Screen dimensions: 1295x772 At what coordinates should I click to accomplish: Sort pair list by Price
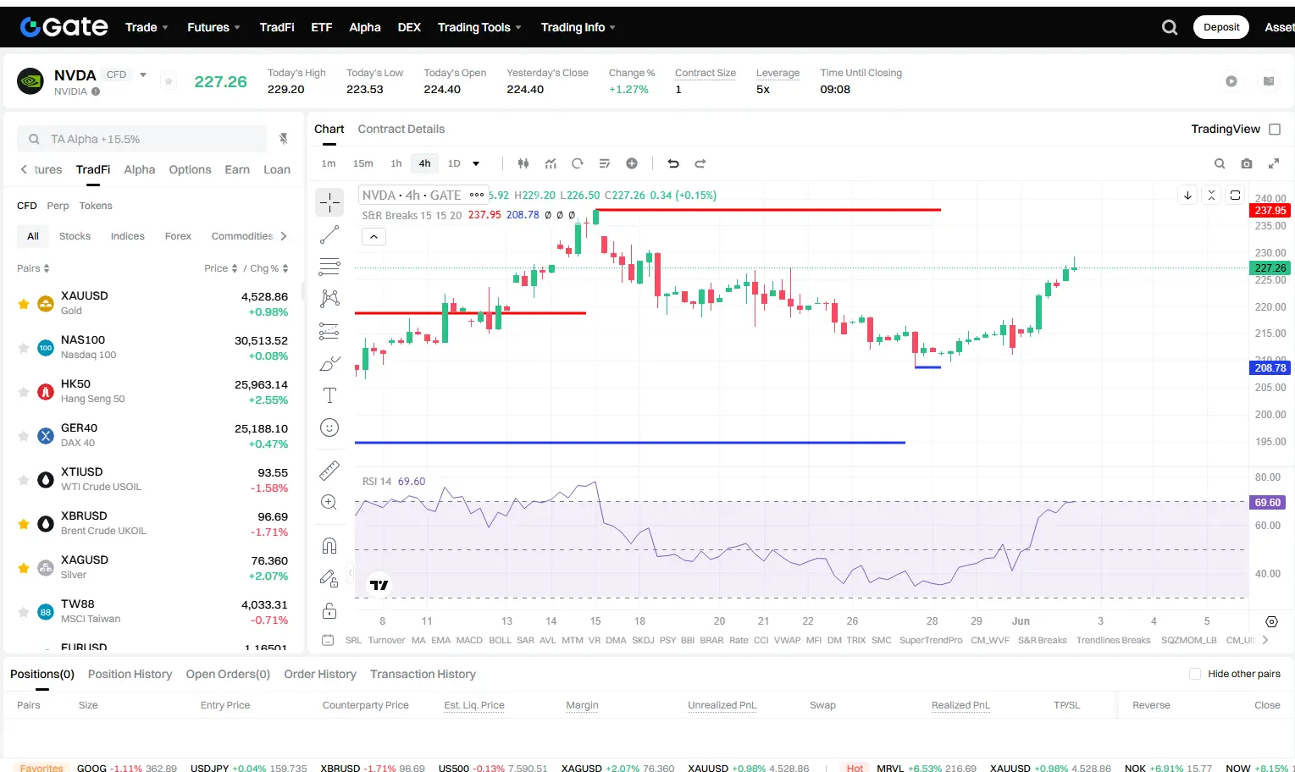click(221, 268)
